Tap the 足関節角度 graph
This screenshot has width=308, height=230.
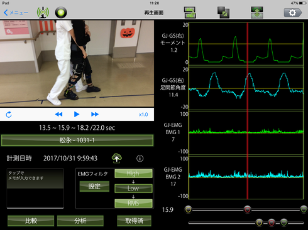coord(246,88)
